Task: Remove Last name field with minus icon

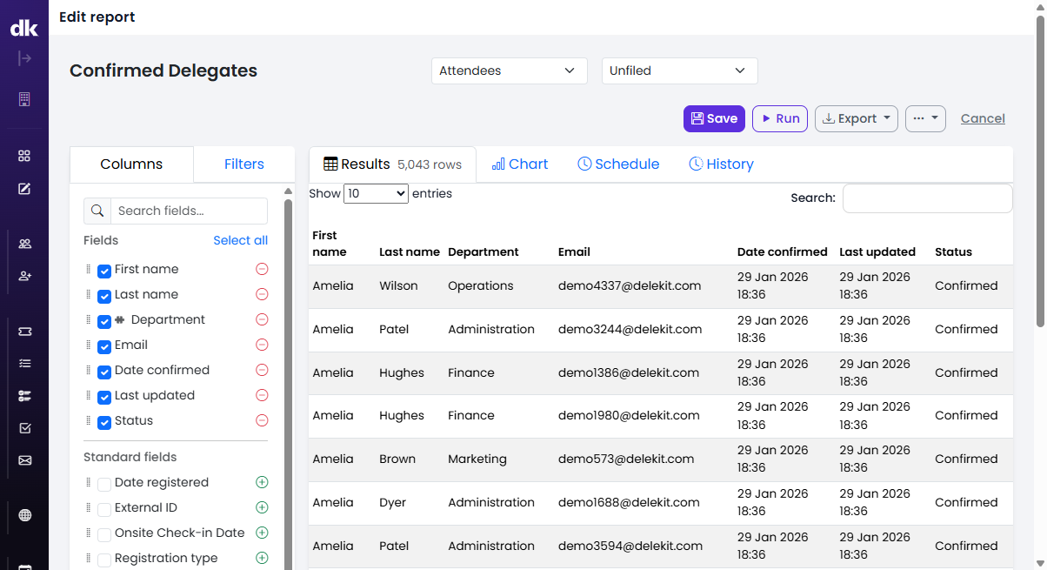Action: [262, 294]
